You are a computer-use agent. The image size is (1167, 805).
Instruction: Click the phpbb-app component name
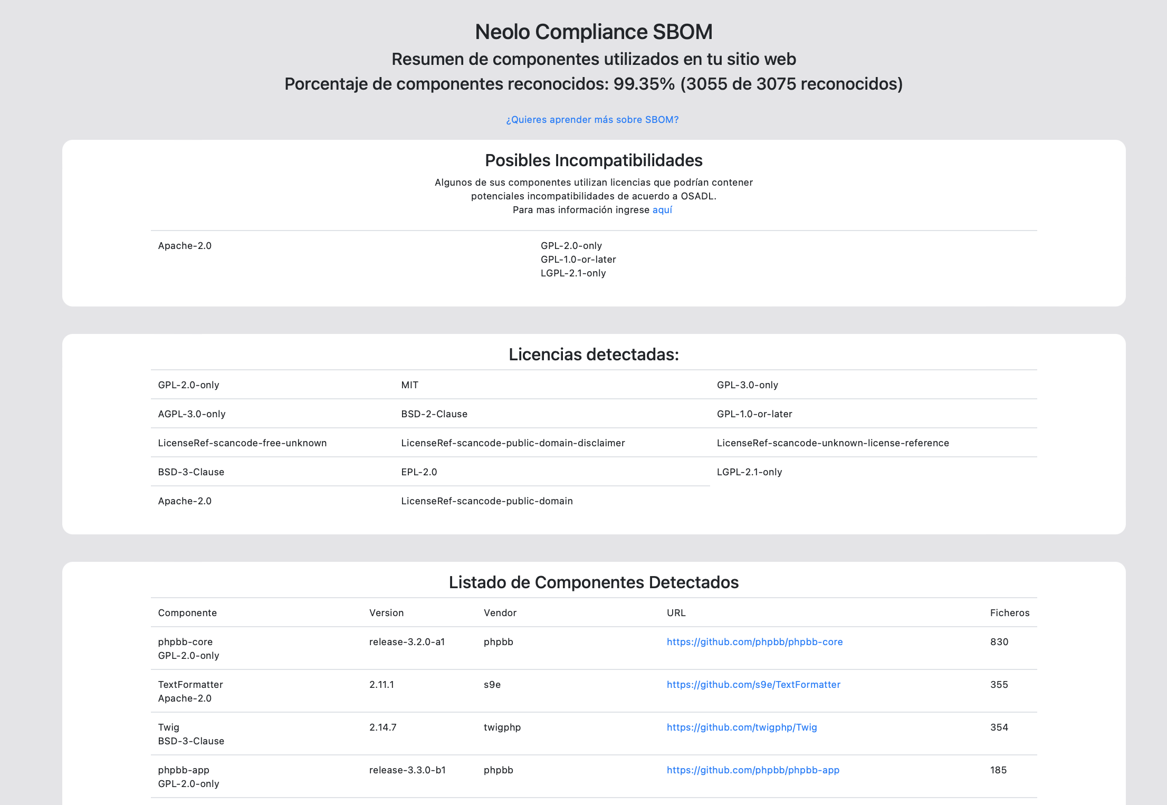point(184,770)
